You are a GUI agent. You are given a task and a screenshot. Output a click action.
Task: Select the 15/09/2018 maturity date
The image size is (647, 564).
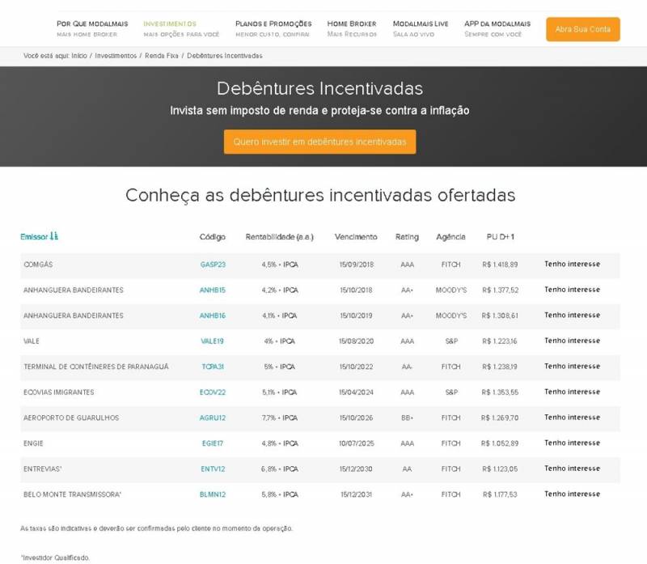(357, 265)
